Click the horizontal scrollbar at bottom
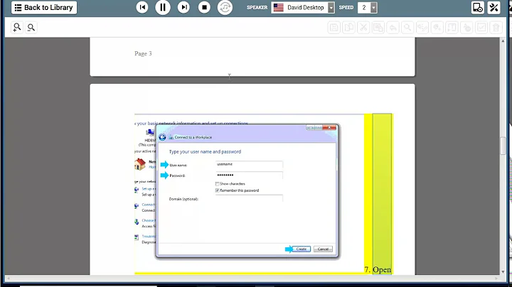 pyautogui.click(x=252, y=278)
